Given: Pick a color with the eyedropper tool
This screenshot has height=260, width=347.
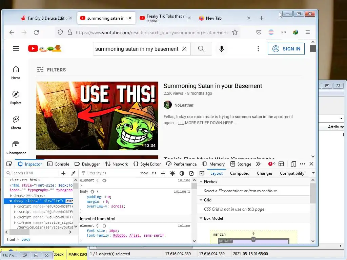Looking at the screenshot, I should pos(73,173).
